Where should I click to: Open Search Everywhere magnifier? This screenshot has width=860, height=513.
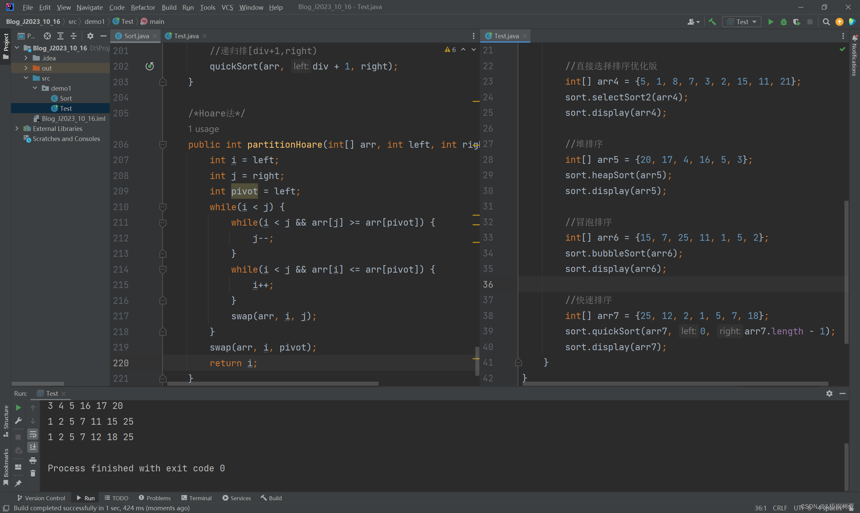coord(826,22)
